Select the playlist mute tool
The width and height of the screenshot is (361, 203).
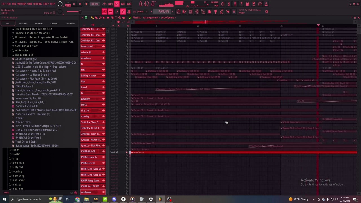[x=104, y=18]
